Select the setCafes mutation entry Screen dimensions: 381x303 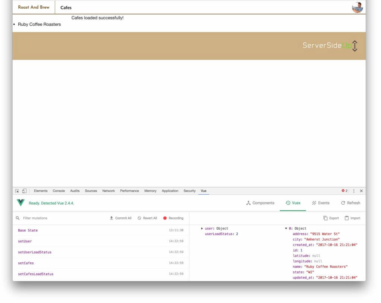click(x=100, y=263)
